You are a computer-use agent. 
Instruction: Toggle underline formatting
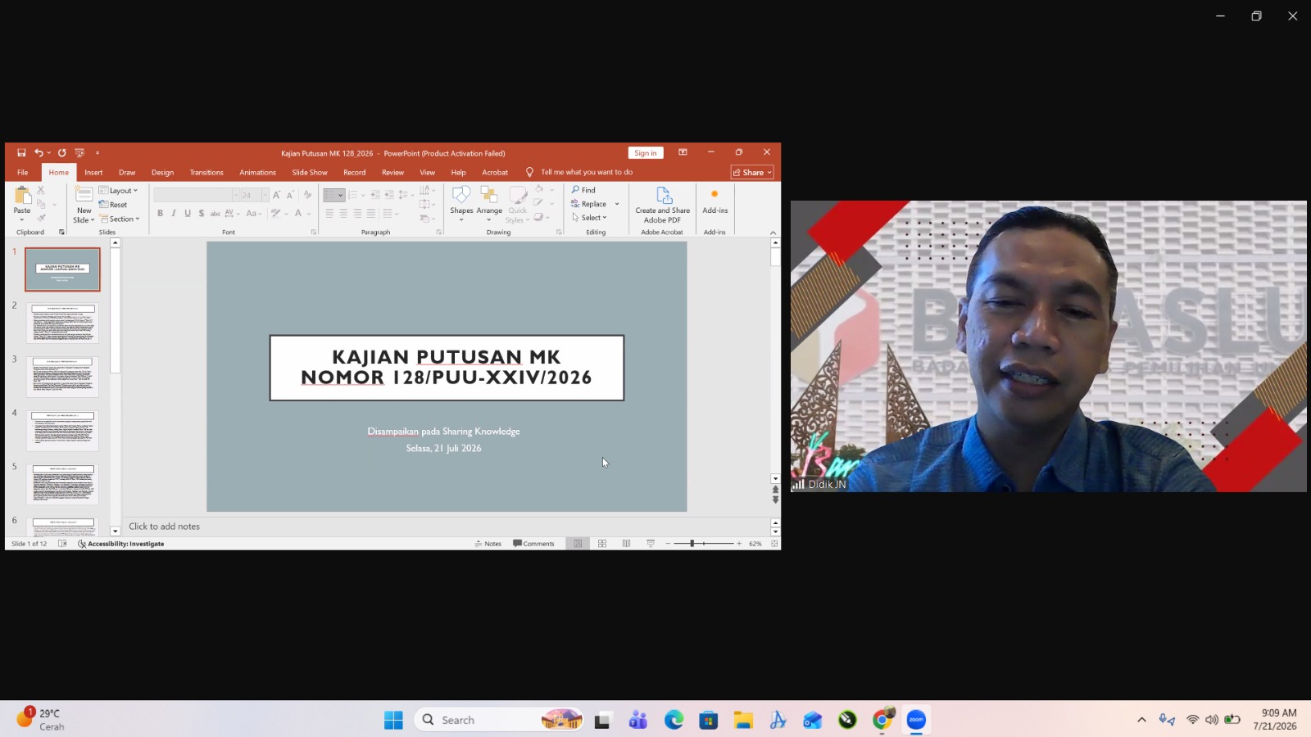(188, 214)
